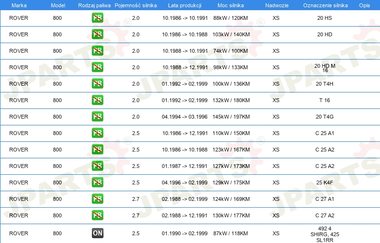Click engine code C 27 A1

(x=325, y=199)
